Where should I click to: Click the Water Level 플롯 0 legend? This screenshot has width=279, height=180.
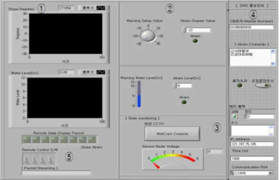click(88, 72)
